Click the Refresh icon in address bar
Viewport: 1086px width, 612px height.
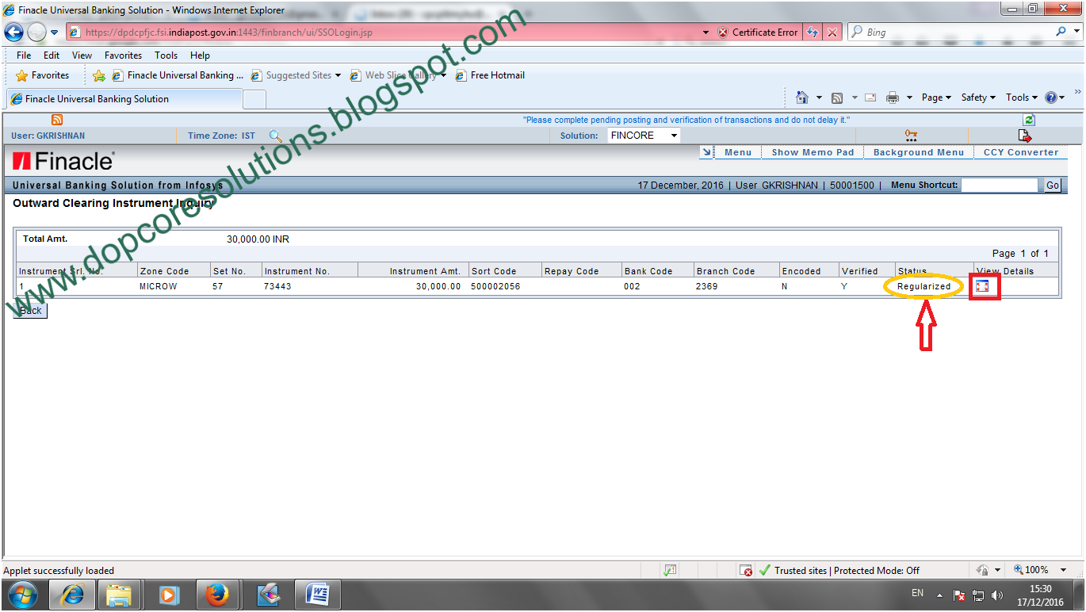(x=813, y=33)
